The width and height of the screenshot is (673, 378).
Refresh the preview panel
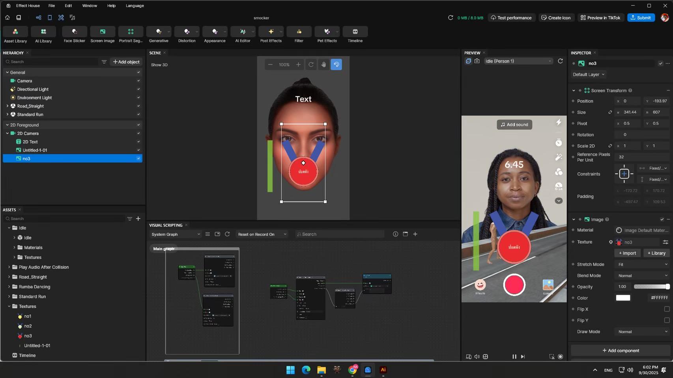[x=560, y=61]
